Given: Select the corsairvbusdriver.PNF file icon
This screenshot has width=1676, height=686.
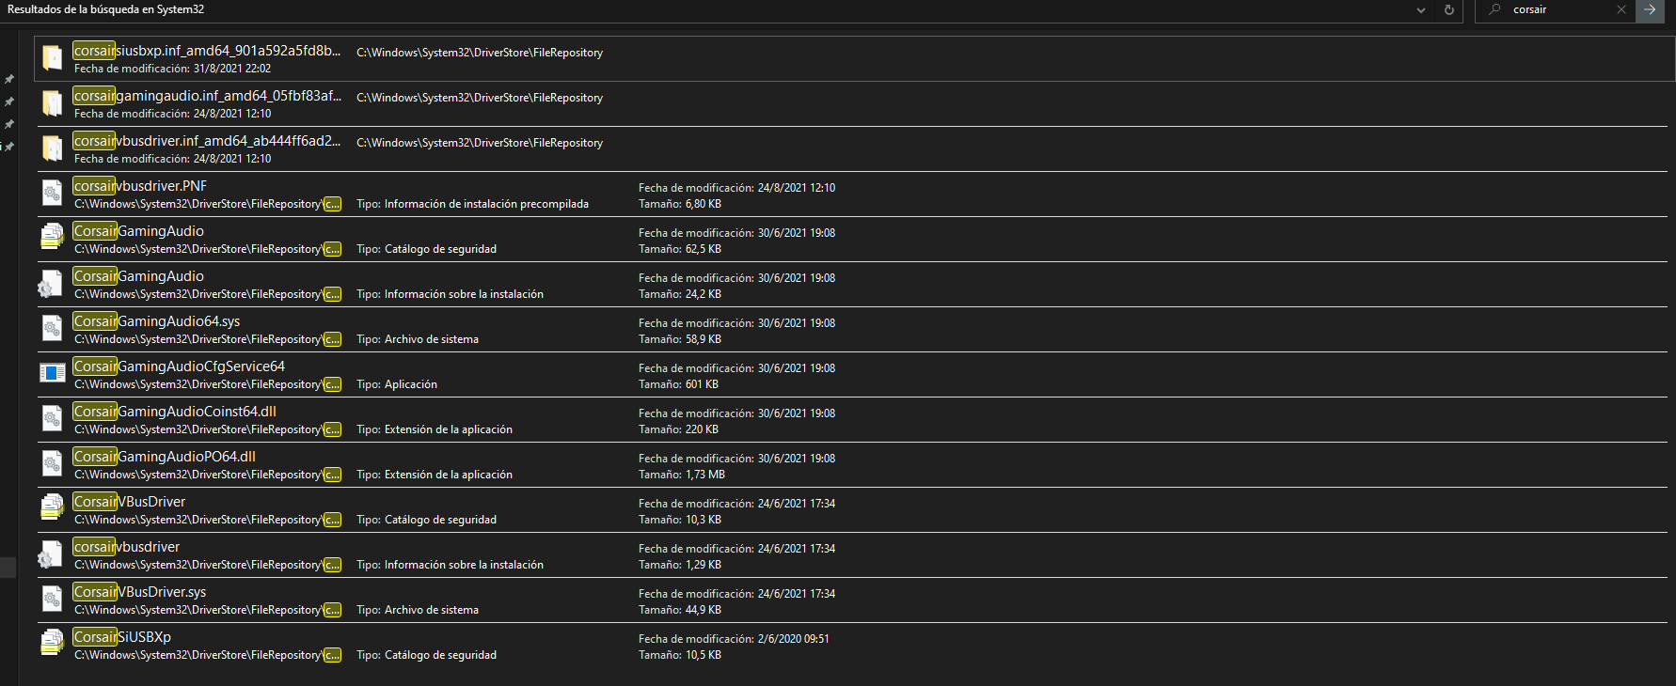Looking at the screenshot, I should click(53, 194).
